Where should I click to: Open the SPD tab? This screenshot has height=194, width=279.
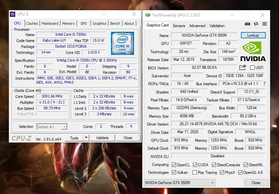(x=84, y=23)
